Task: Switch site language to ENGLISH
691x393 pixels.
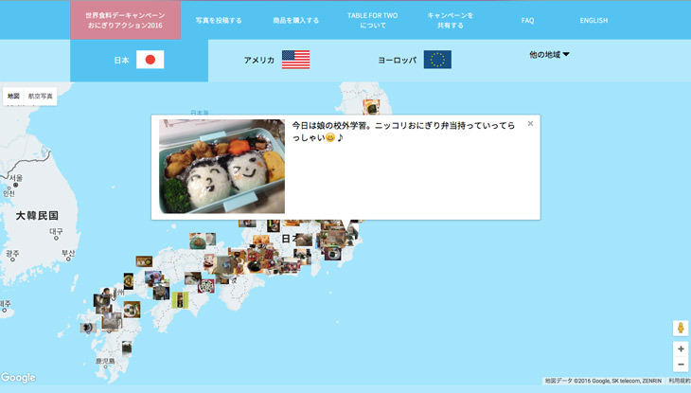Action: pos(594,20)
